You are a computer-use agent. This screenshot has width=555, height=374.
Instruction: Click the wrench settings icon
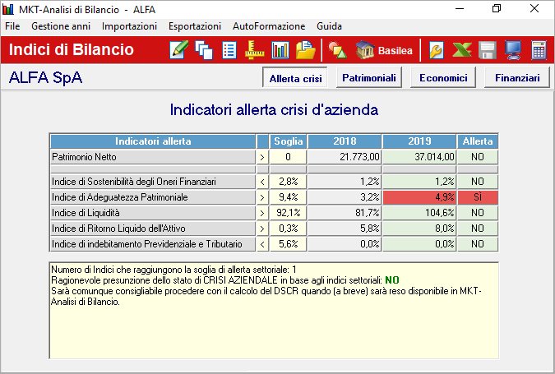437,50
